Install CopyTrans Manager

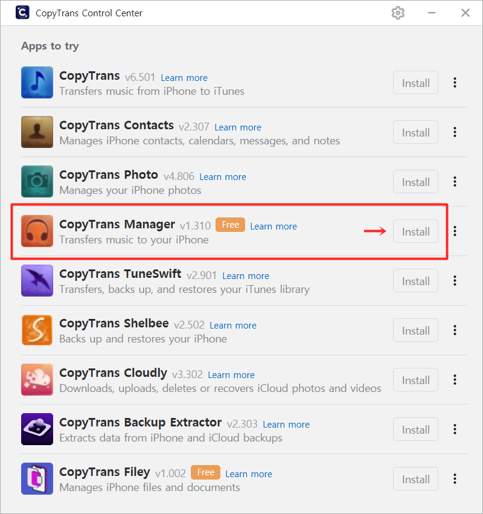tap(415, 231)
